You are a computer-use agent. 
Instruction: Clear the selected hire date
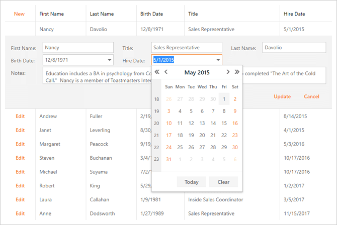(x=223, y=182)
